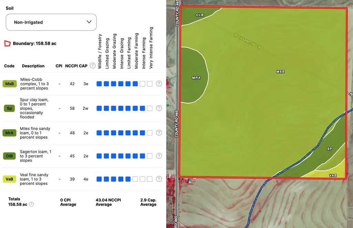Click help icon in MsB soil row
Screen dimensions: 353x228
click(159, 84)
